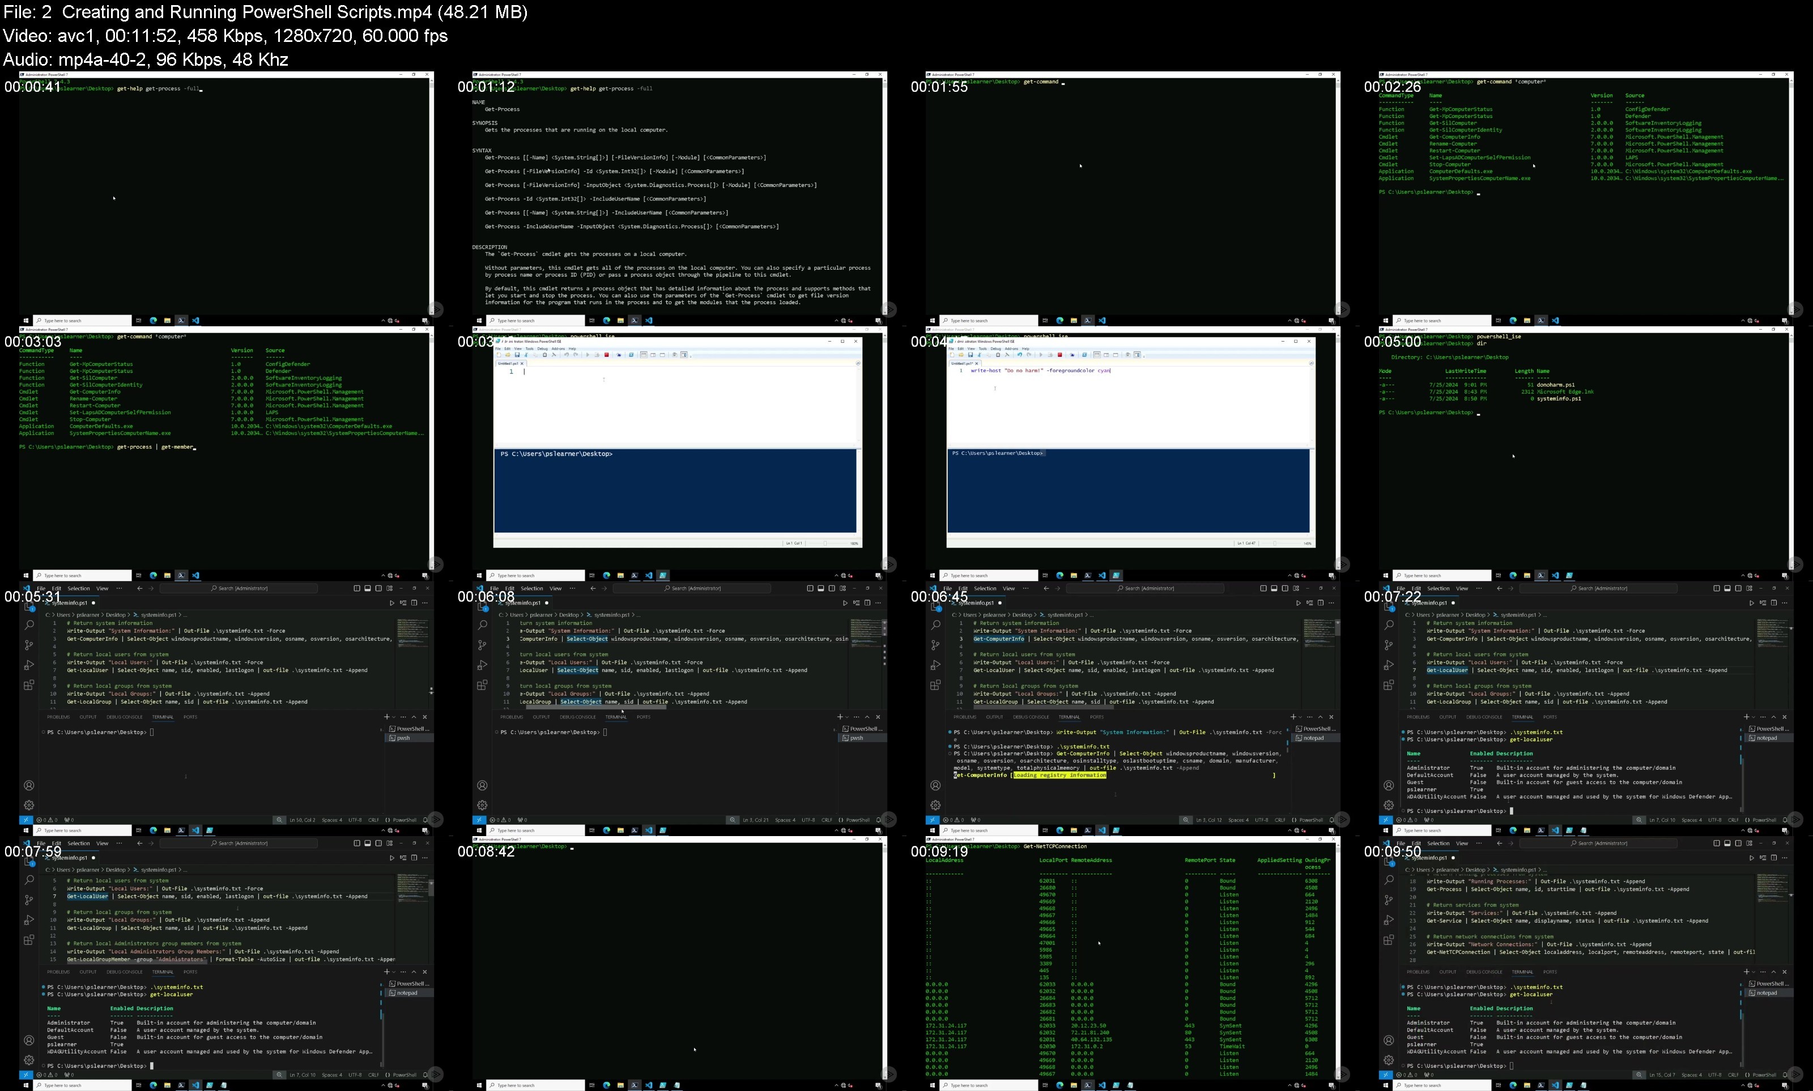Open the 00:09:19 Get-NetTCPConnection thumbnail

coord(1133,964)
